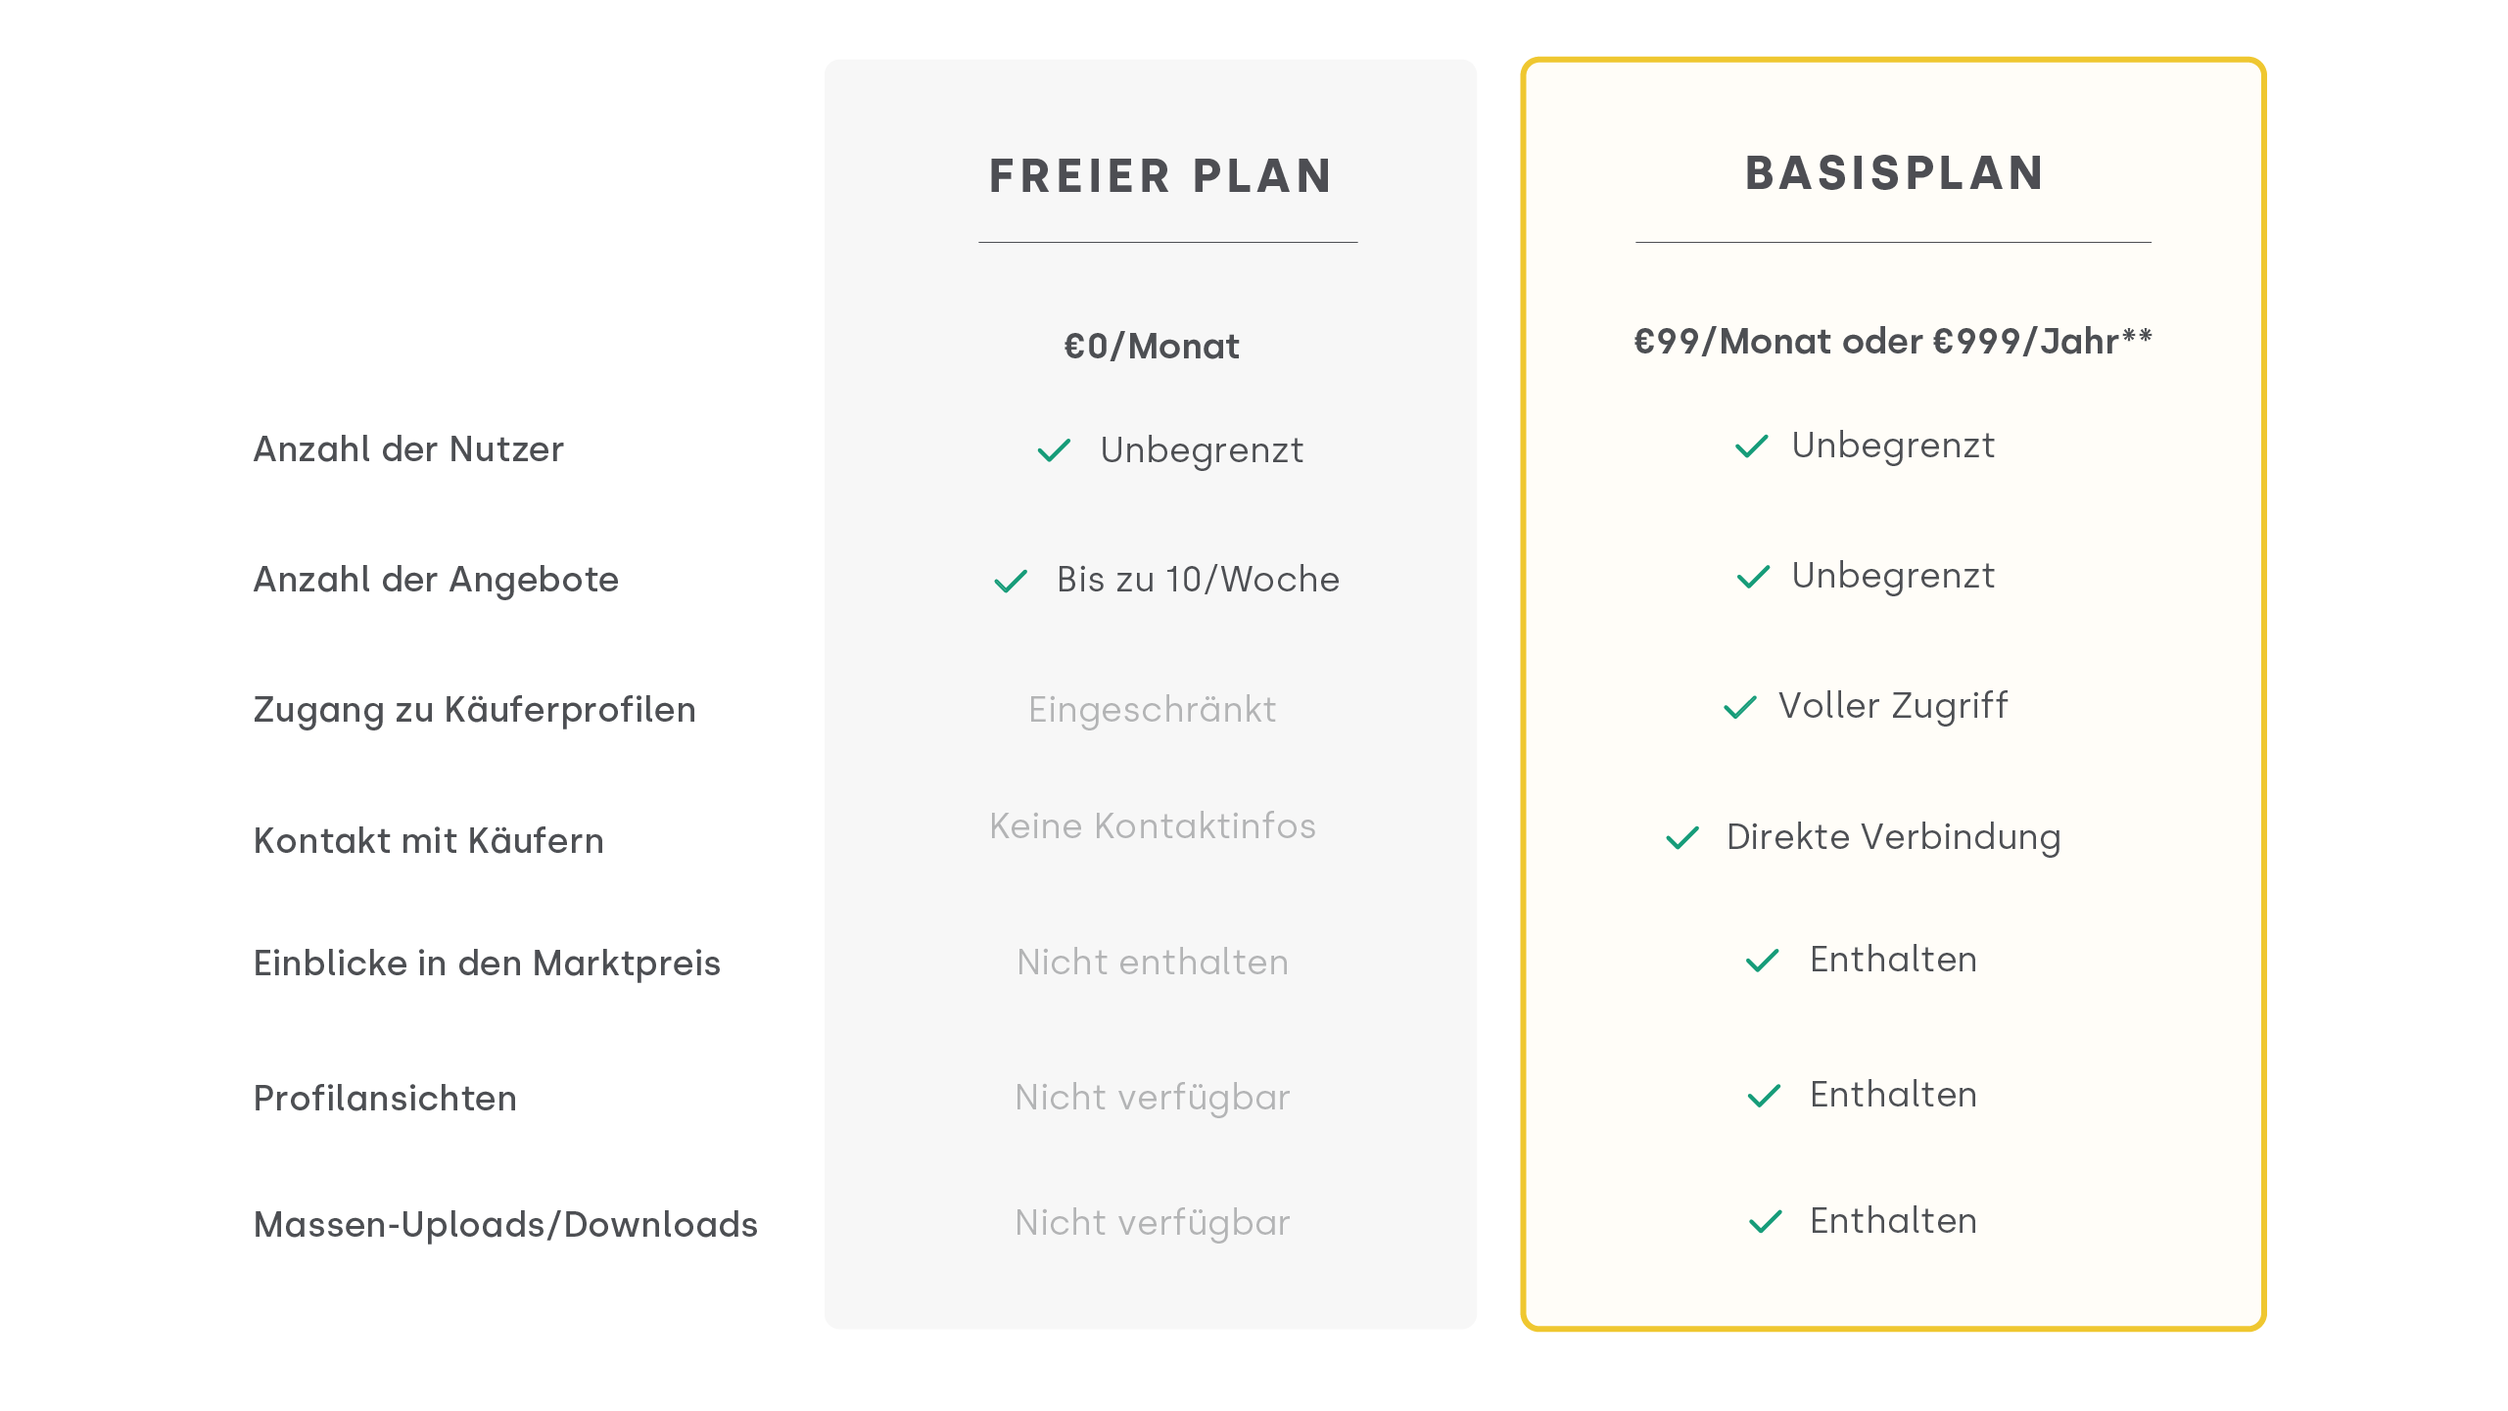Click Basisplan checkmark in Profilansichten row
Viewport: 2508px width, 1411px height.
[x=1764, y=1096]
